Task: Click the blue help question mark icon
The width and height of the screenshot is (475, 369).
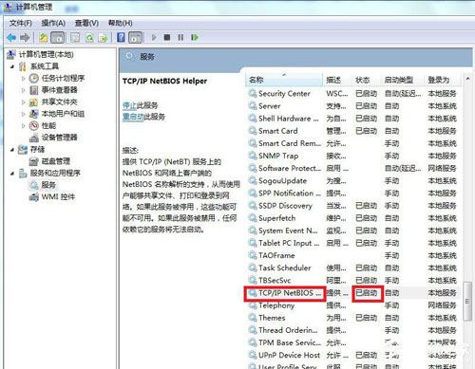Action: 121,37
